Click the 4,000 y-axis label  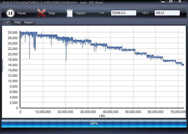pos(14,97)
